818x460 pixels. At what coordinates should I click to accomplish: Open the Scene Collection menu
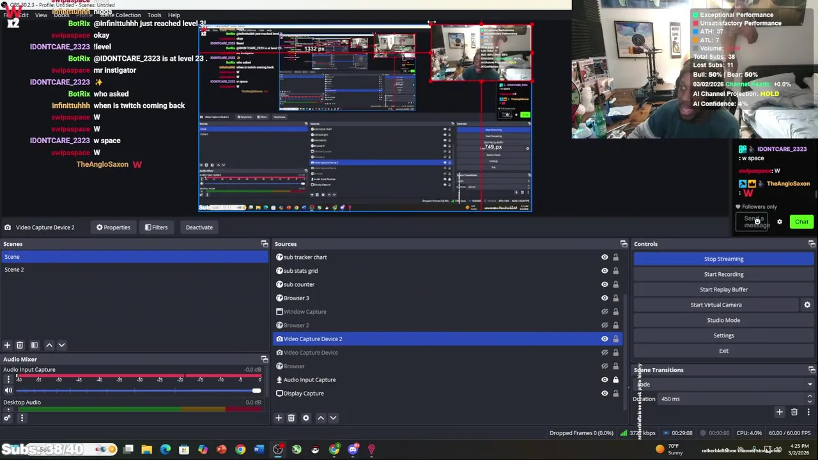point(120,15)
